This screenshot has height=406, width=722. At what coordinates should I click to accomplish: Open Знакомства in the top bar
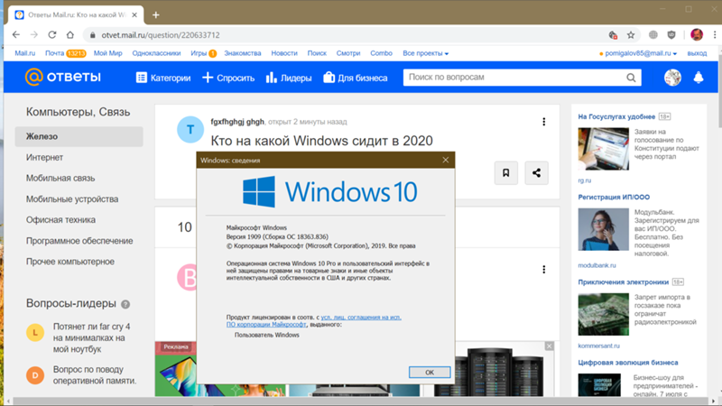243,53
